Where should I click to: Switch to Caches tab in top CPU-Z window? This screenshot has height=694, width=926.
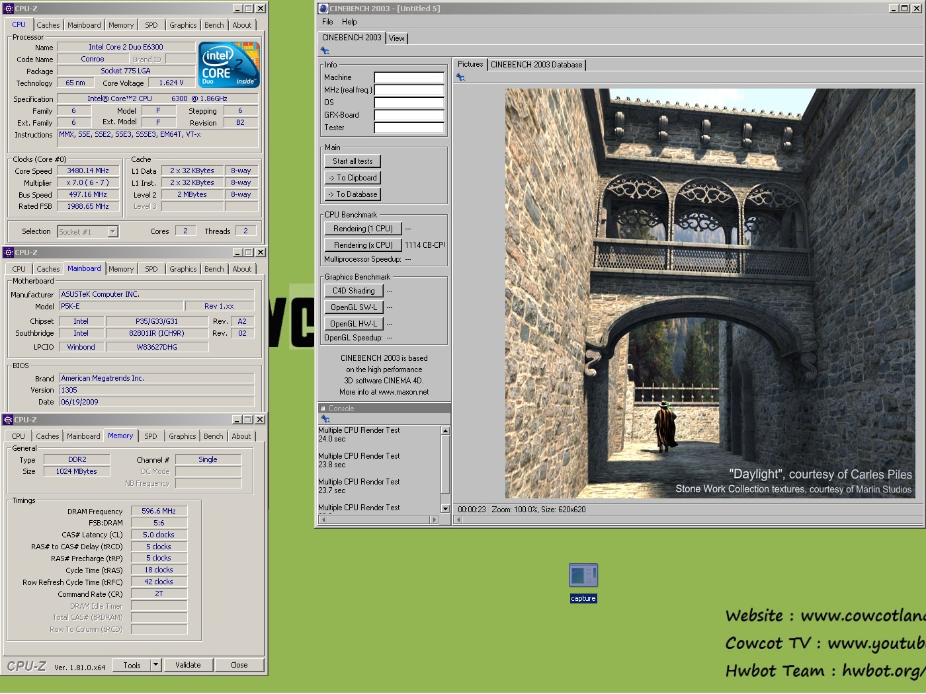pyautogui.click(x=48, y=25)
